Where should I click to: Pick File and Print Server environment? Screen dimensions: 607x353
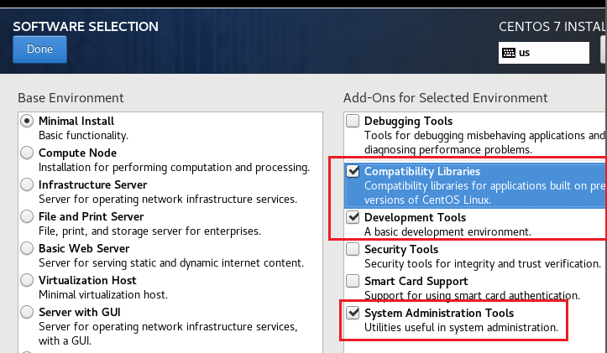(27, 216)
